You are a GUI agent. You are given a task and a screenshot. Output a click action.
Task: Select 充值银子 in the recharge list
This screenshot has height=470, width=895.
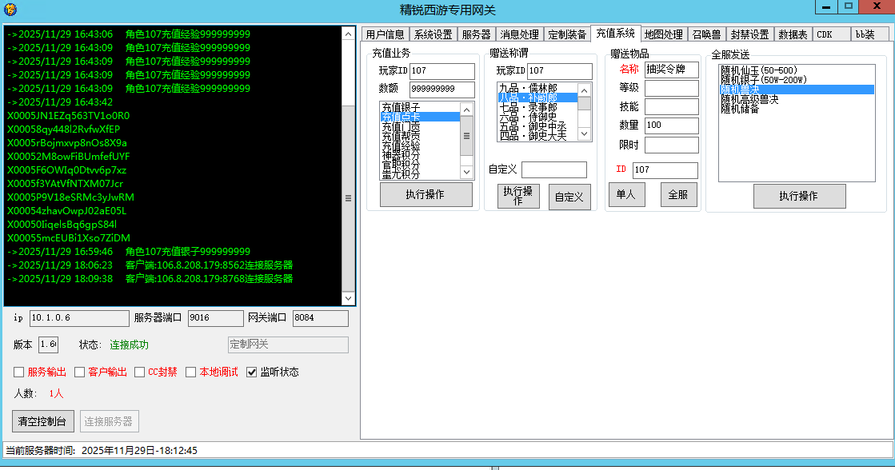(x=401, y=107)
